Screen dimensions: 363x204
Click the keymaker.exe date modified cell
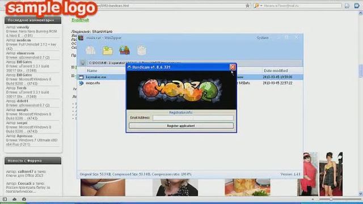(277, 77)
